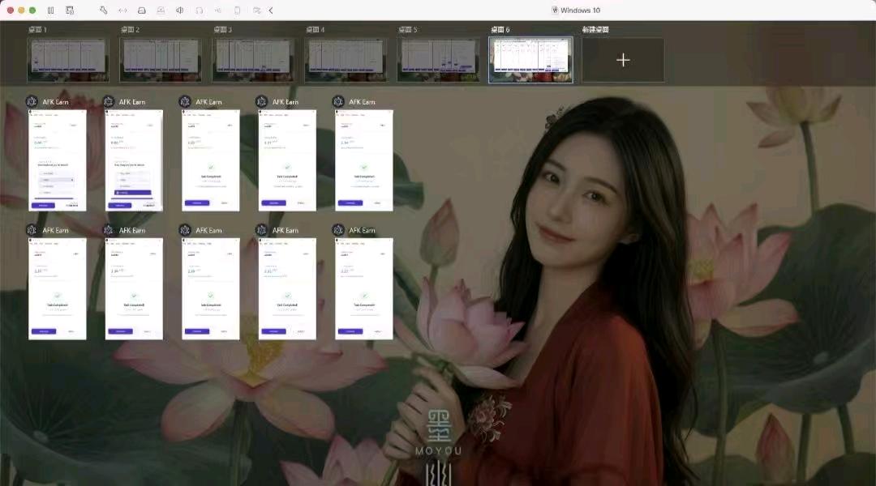Image resolution: width=876 pixels, height=486 pixels.
Task: Open the volume speaker icon in the toolbar
Action: point(180,10)
